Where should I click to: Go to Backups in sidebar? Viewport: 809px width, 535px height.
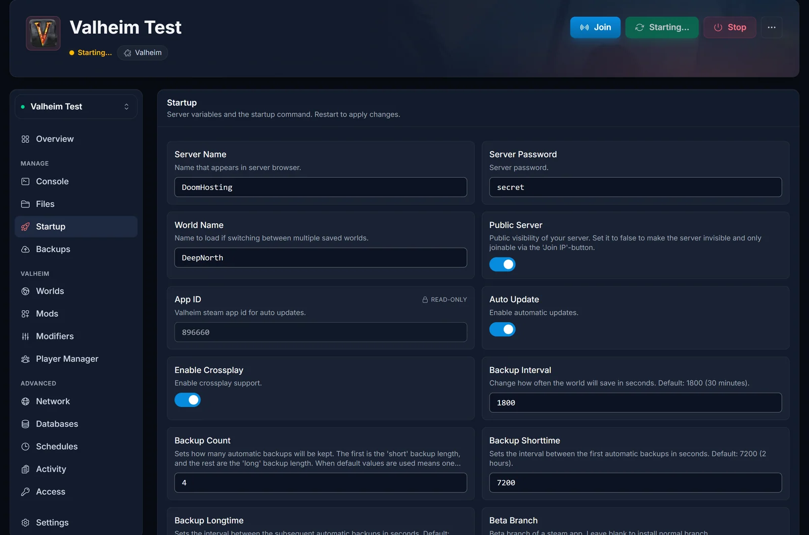76,249
